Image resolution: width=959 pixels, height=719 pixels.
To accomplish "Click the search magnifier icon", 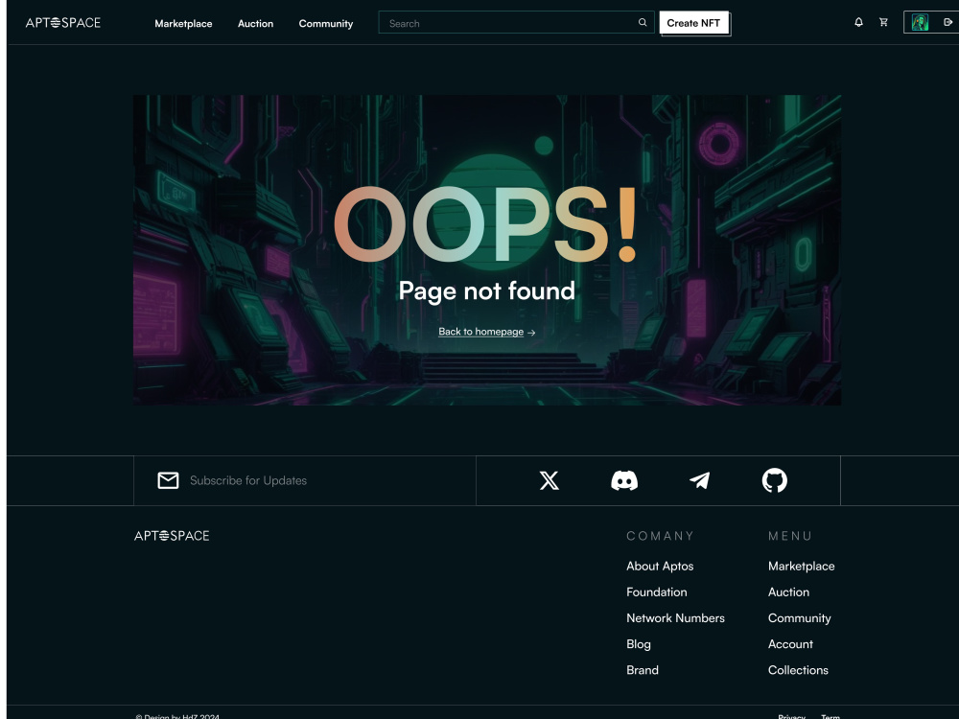I will (x=643, y=23).
